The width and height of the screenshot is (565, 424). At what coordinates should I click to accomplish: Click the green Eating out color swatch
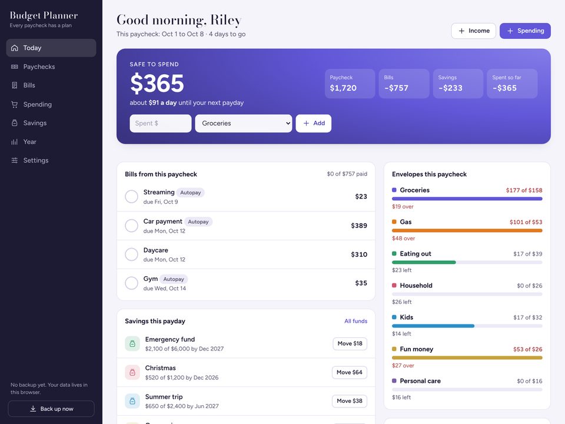click(394, 253)
